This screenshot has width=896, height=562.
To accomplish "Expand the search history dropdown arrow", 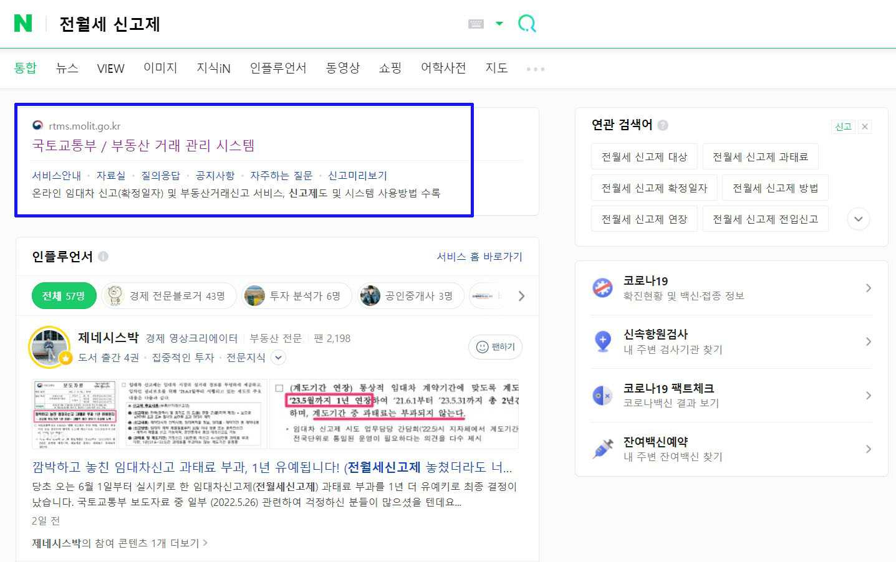I will 499,24.
